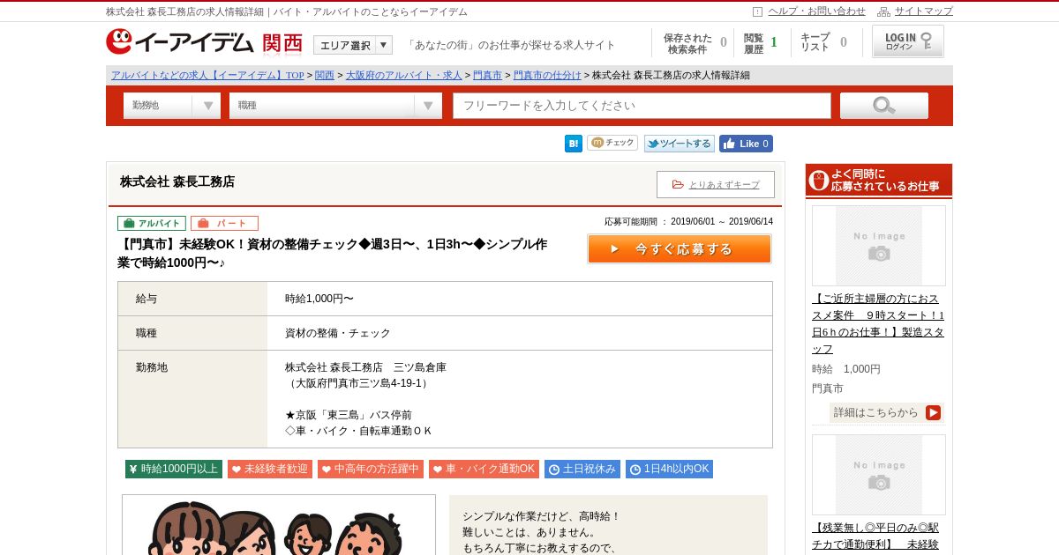Open ヘルプ・お問い合わせ link
The width and height of the screenshot is (1059, 555).
click(x=816, y=11)
